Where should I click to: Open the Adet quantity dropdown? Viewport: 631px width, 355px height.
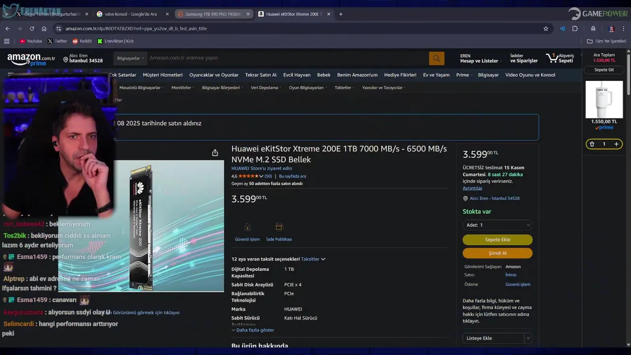[497, 225]
